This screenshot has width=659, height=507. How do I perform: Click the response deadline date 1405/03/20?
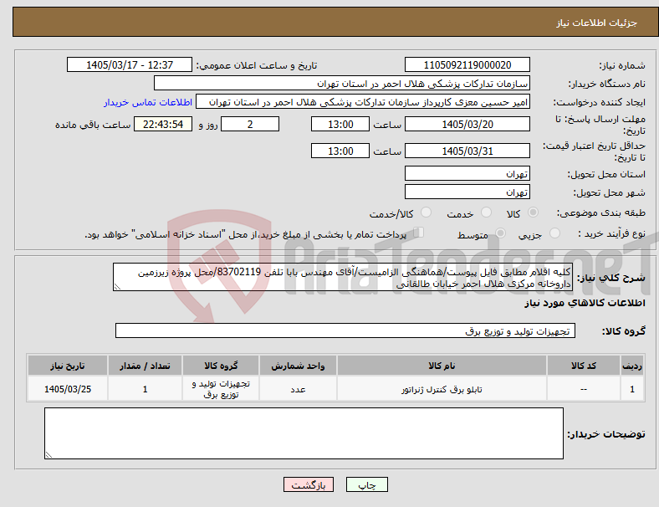(467, 124)
